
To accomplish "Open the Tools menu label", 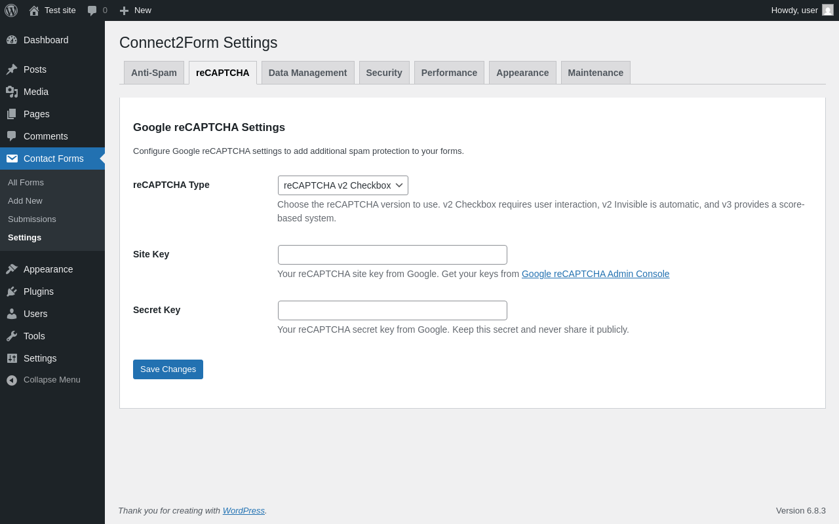I will pyautogui.click(x=34, y=336).
